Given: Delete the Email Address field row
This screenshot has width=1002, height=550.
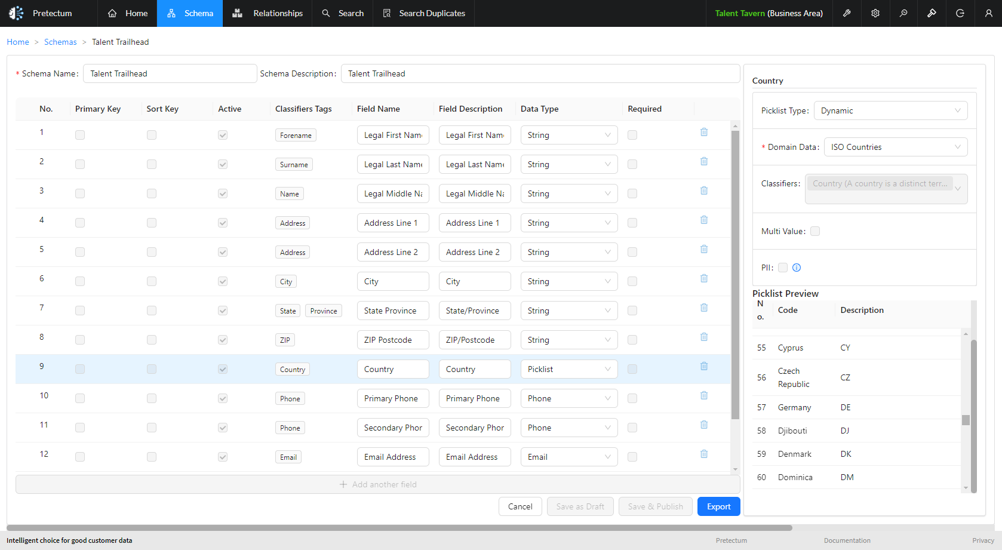Looking at the screenshot, I should click(x=704, y=454).
